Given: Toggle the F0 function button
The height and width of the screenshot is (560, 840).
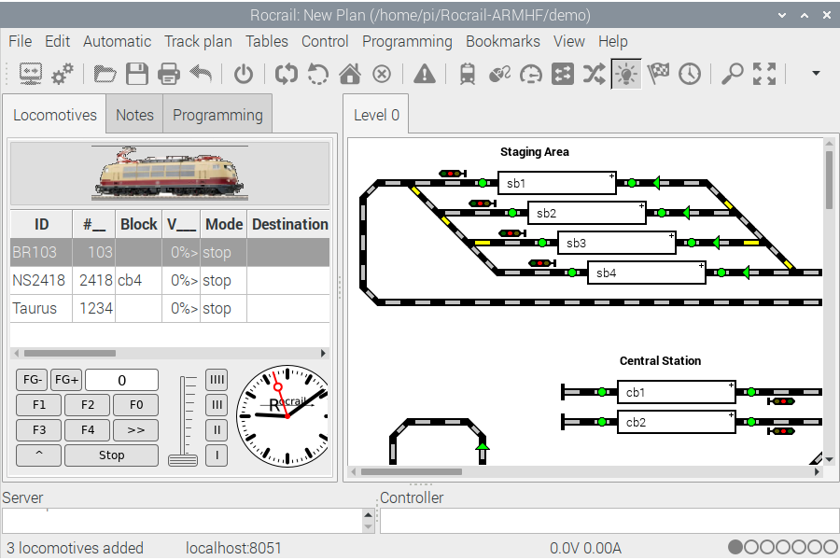Looking at the screenshot, I should pos(135,405).
